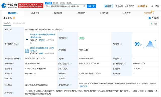Select the 历史工商信息 sub-tab

[x=19, y=23]
